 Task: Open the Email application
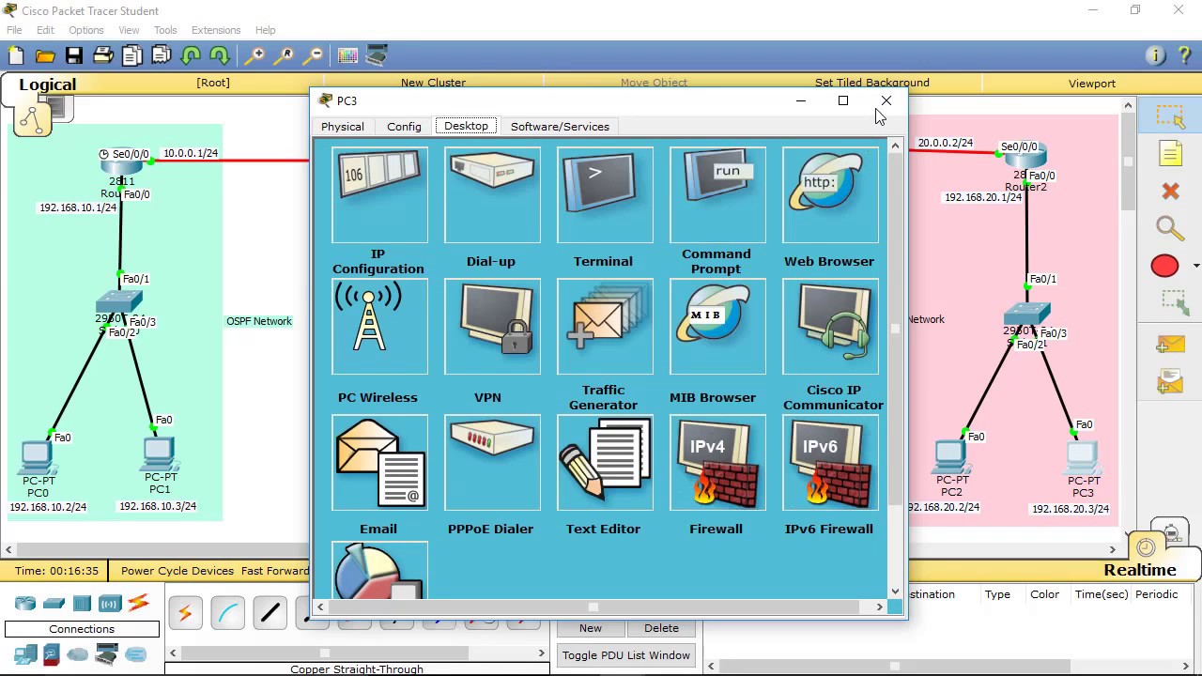point(379,462)
